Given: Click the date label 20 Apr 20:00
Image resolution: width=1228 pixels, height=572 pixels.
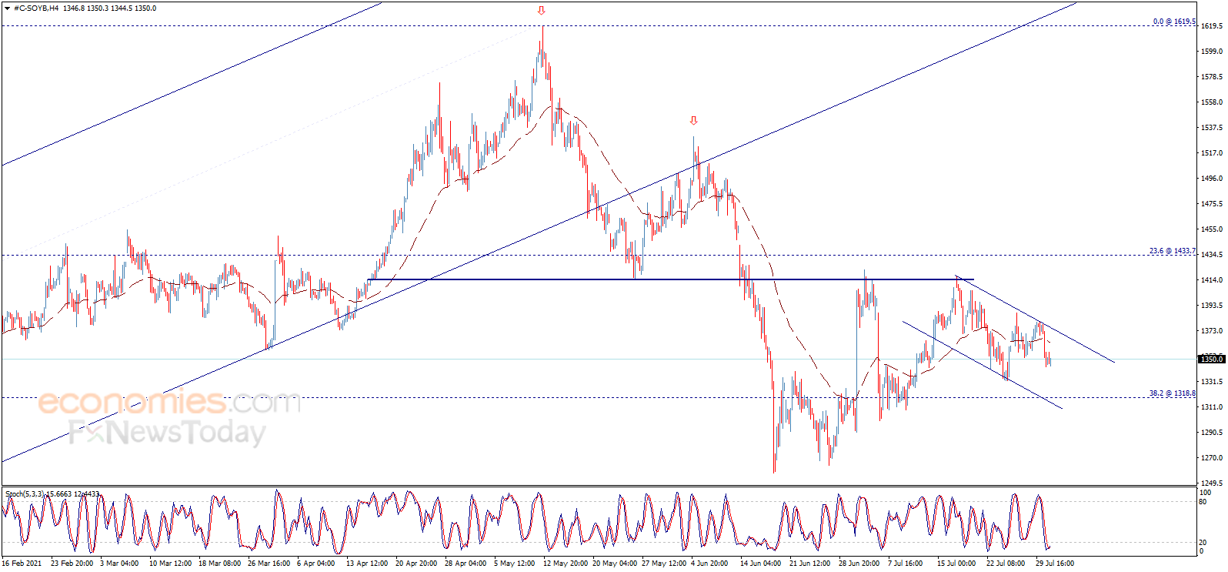Looking at the screenshot, I should 416,564.
